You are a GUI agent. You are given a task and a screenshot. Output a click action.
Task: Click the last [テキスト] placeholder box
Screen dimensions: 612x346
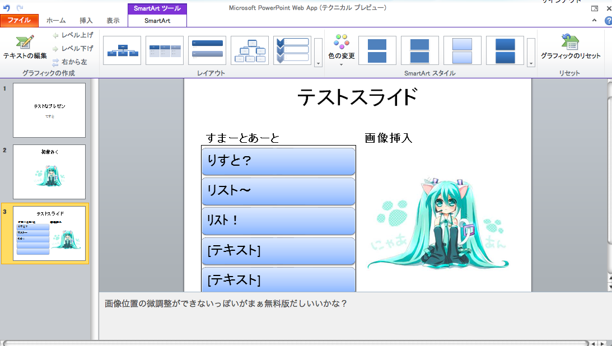[x=278, y=280]
